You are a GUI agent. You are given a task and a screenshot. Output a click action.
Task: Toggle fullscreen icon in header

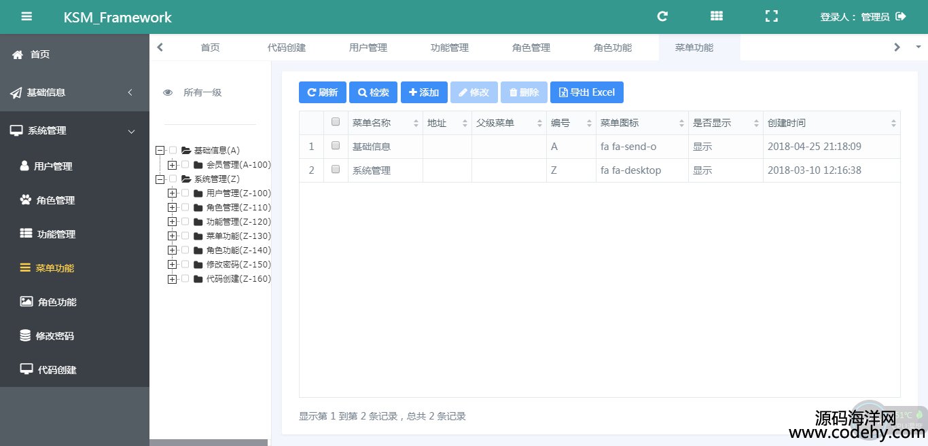coord(771,16)
